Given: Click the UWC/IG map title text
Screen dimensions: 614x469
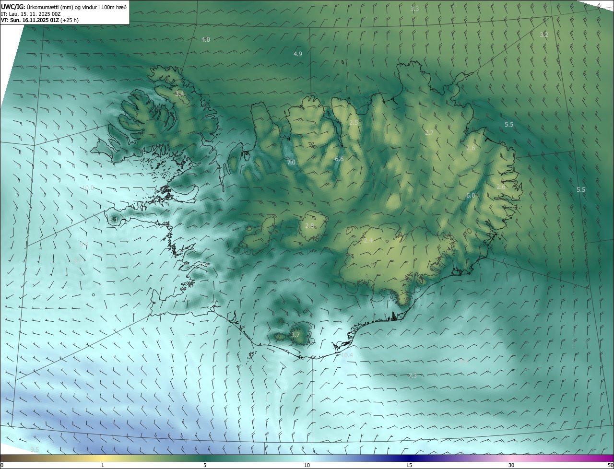Looking at the screenshot, I should tap(64, 7).
